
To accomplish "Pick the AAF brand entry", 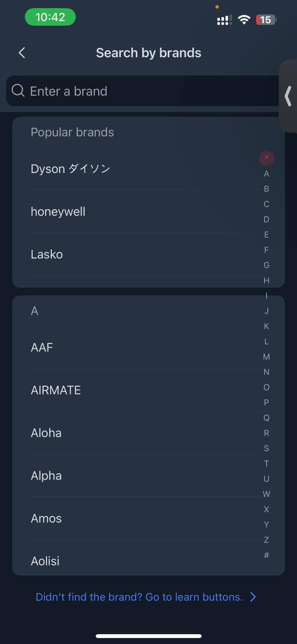I will coord(42,347).
